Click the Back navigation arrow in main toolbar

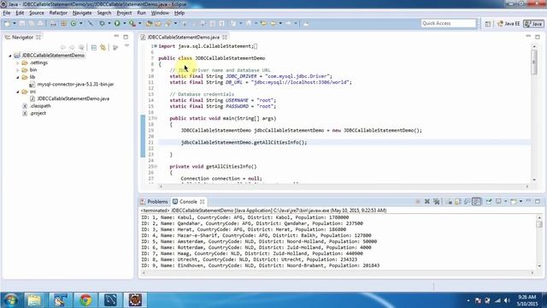[273, 23]
